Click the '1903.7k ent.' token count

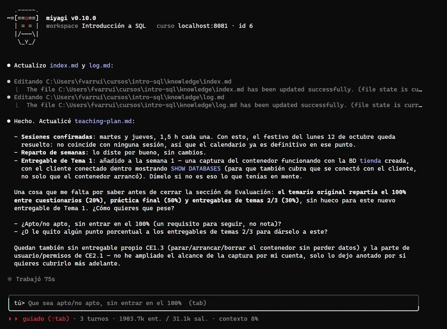tap(140, 319)
